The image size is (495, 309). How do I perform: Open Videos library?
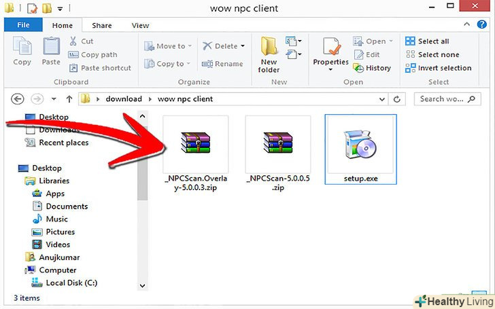[x=51, y=244]
